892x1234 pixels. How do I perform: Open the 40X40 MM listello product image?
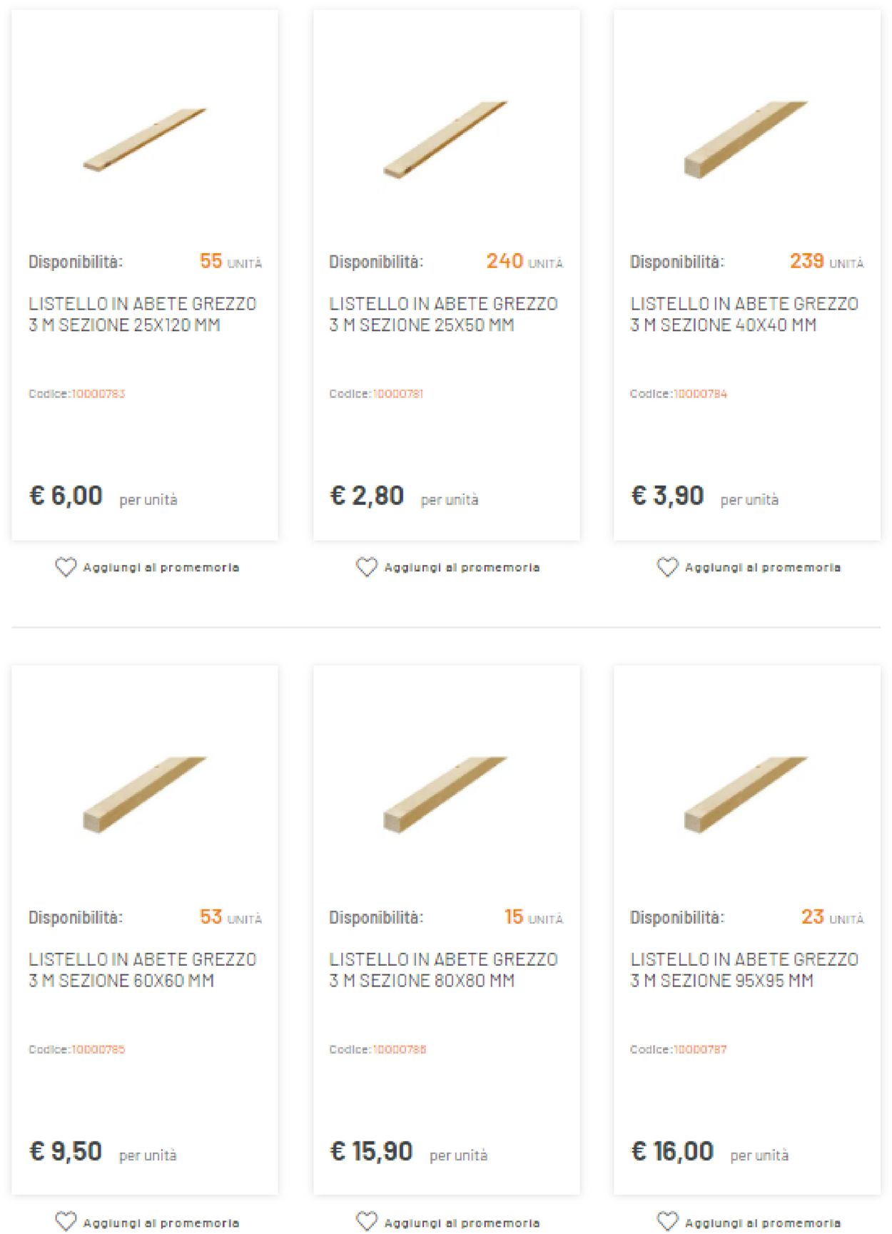coord(746,140)
